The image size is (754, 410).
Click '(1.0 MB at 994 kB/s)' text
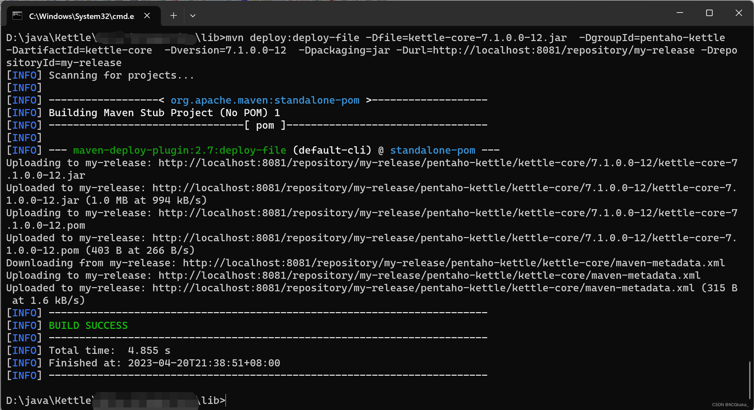tap(146, 200)
